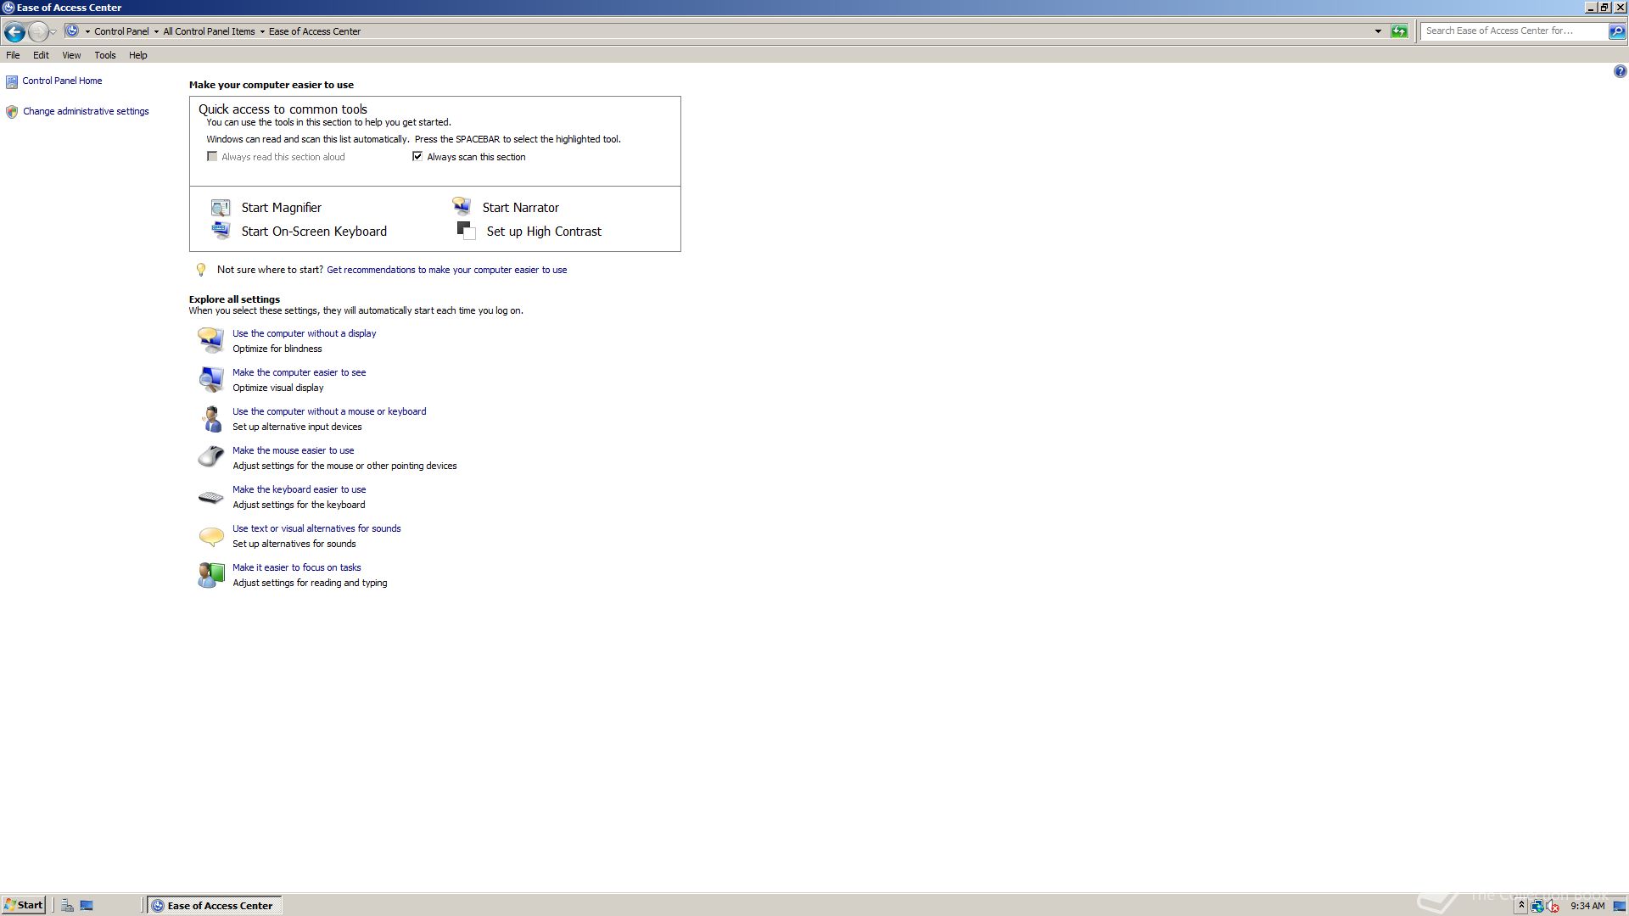Open Make the mouse easier to use
This screenshot has height=916, width=1629.
(x=293, y=451)
